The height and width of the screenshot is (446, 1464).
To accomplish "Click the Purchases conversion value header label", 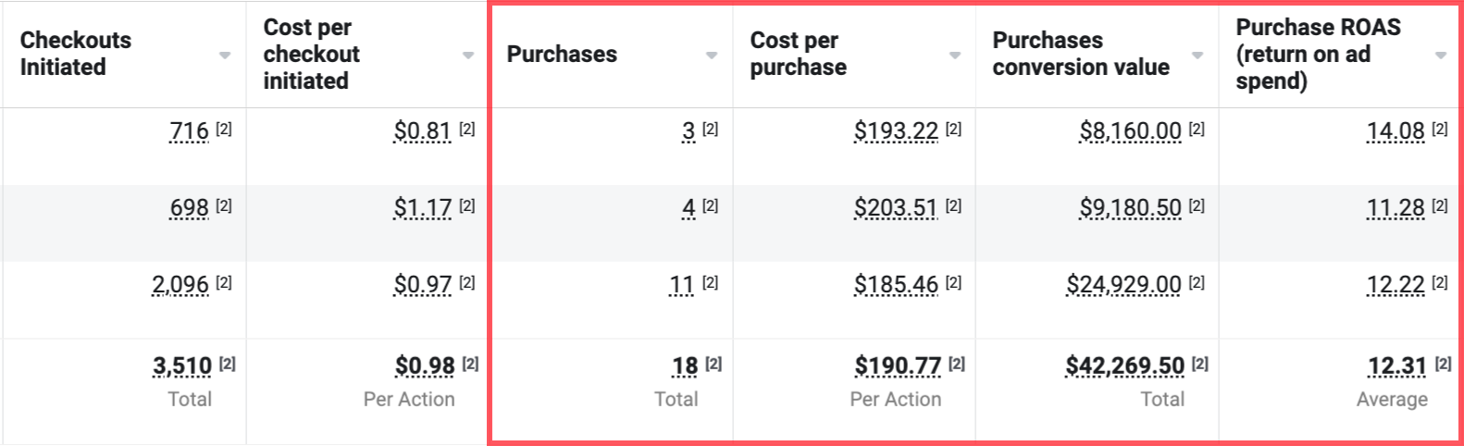I will (x=1081, y=54).
